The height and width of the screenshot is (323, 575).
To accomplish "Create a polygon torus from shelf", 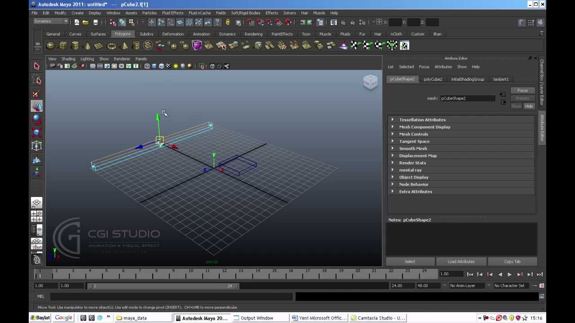I will tap(111, 45).
